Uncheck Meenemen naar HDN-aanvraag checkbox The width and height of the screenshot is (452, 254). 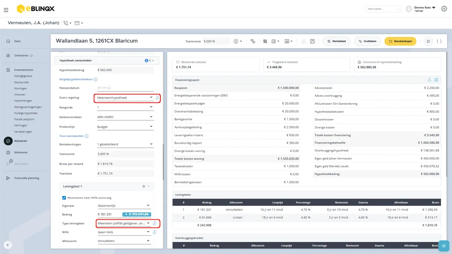(64, 198)
